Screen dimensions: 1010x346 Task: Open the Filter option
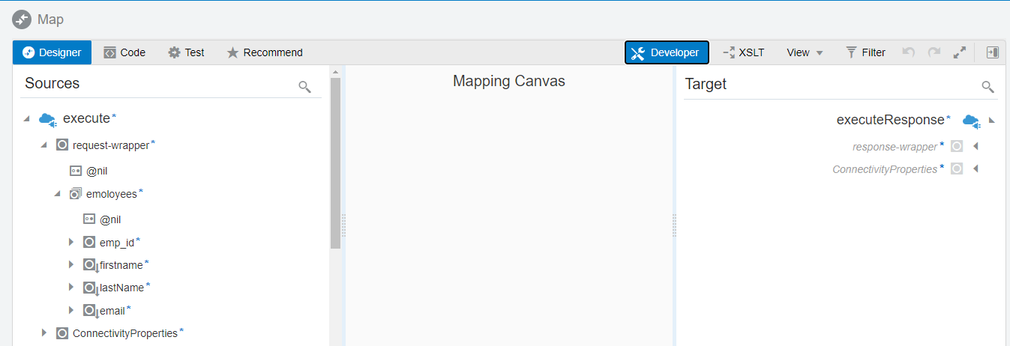pyautogui.click(x=865, y=52)
